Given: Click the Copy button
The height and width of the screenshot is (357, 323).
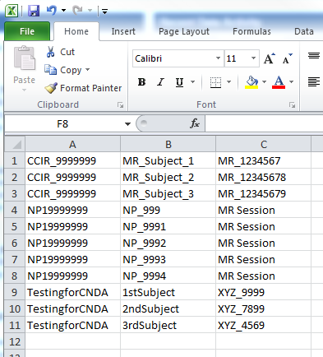Looking at the screenshot, I should (x=63, y=70).
